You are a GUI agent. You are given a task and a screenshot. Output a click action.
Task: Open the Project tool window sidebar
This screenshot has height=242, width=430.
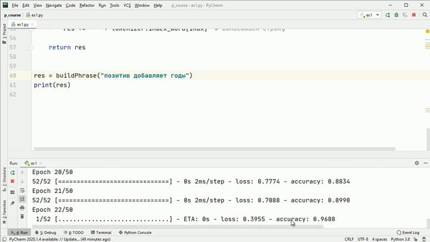point(4,34)
